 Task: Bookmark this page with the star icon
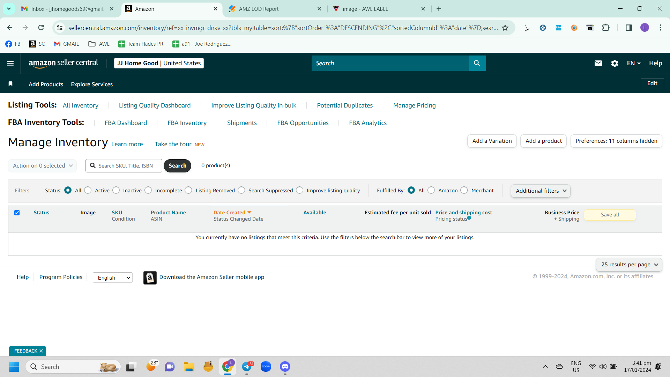(x=505, y=28)
